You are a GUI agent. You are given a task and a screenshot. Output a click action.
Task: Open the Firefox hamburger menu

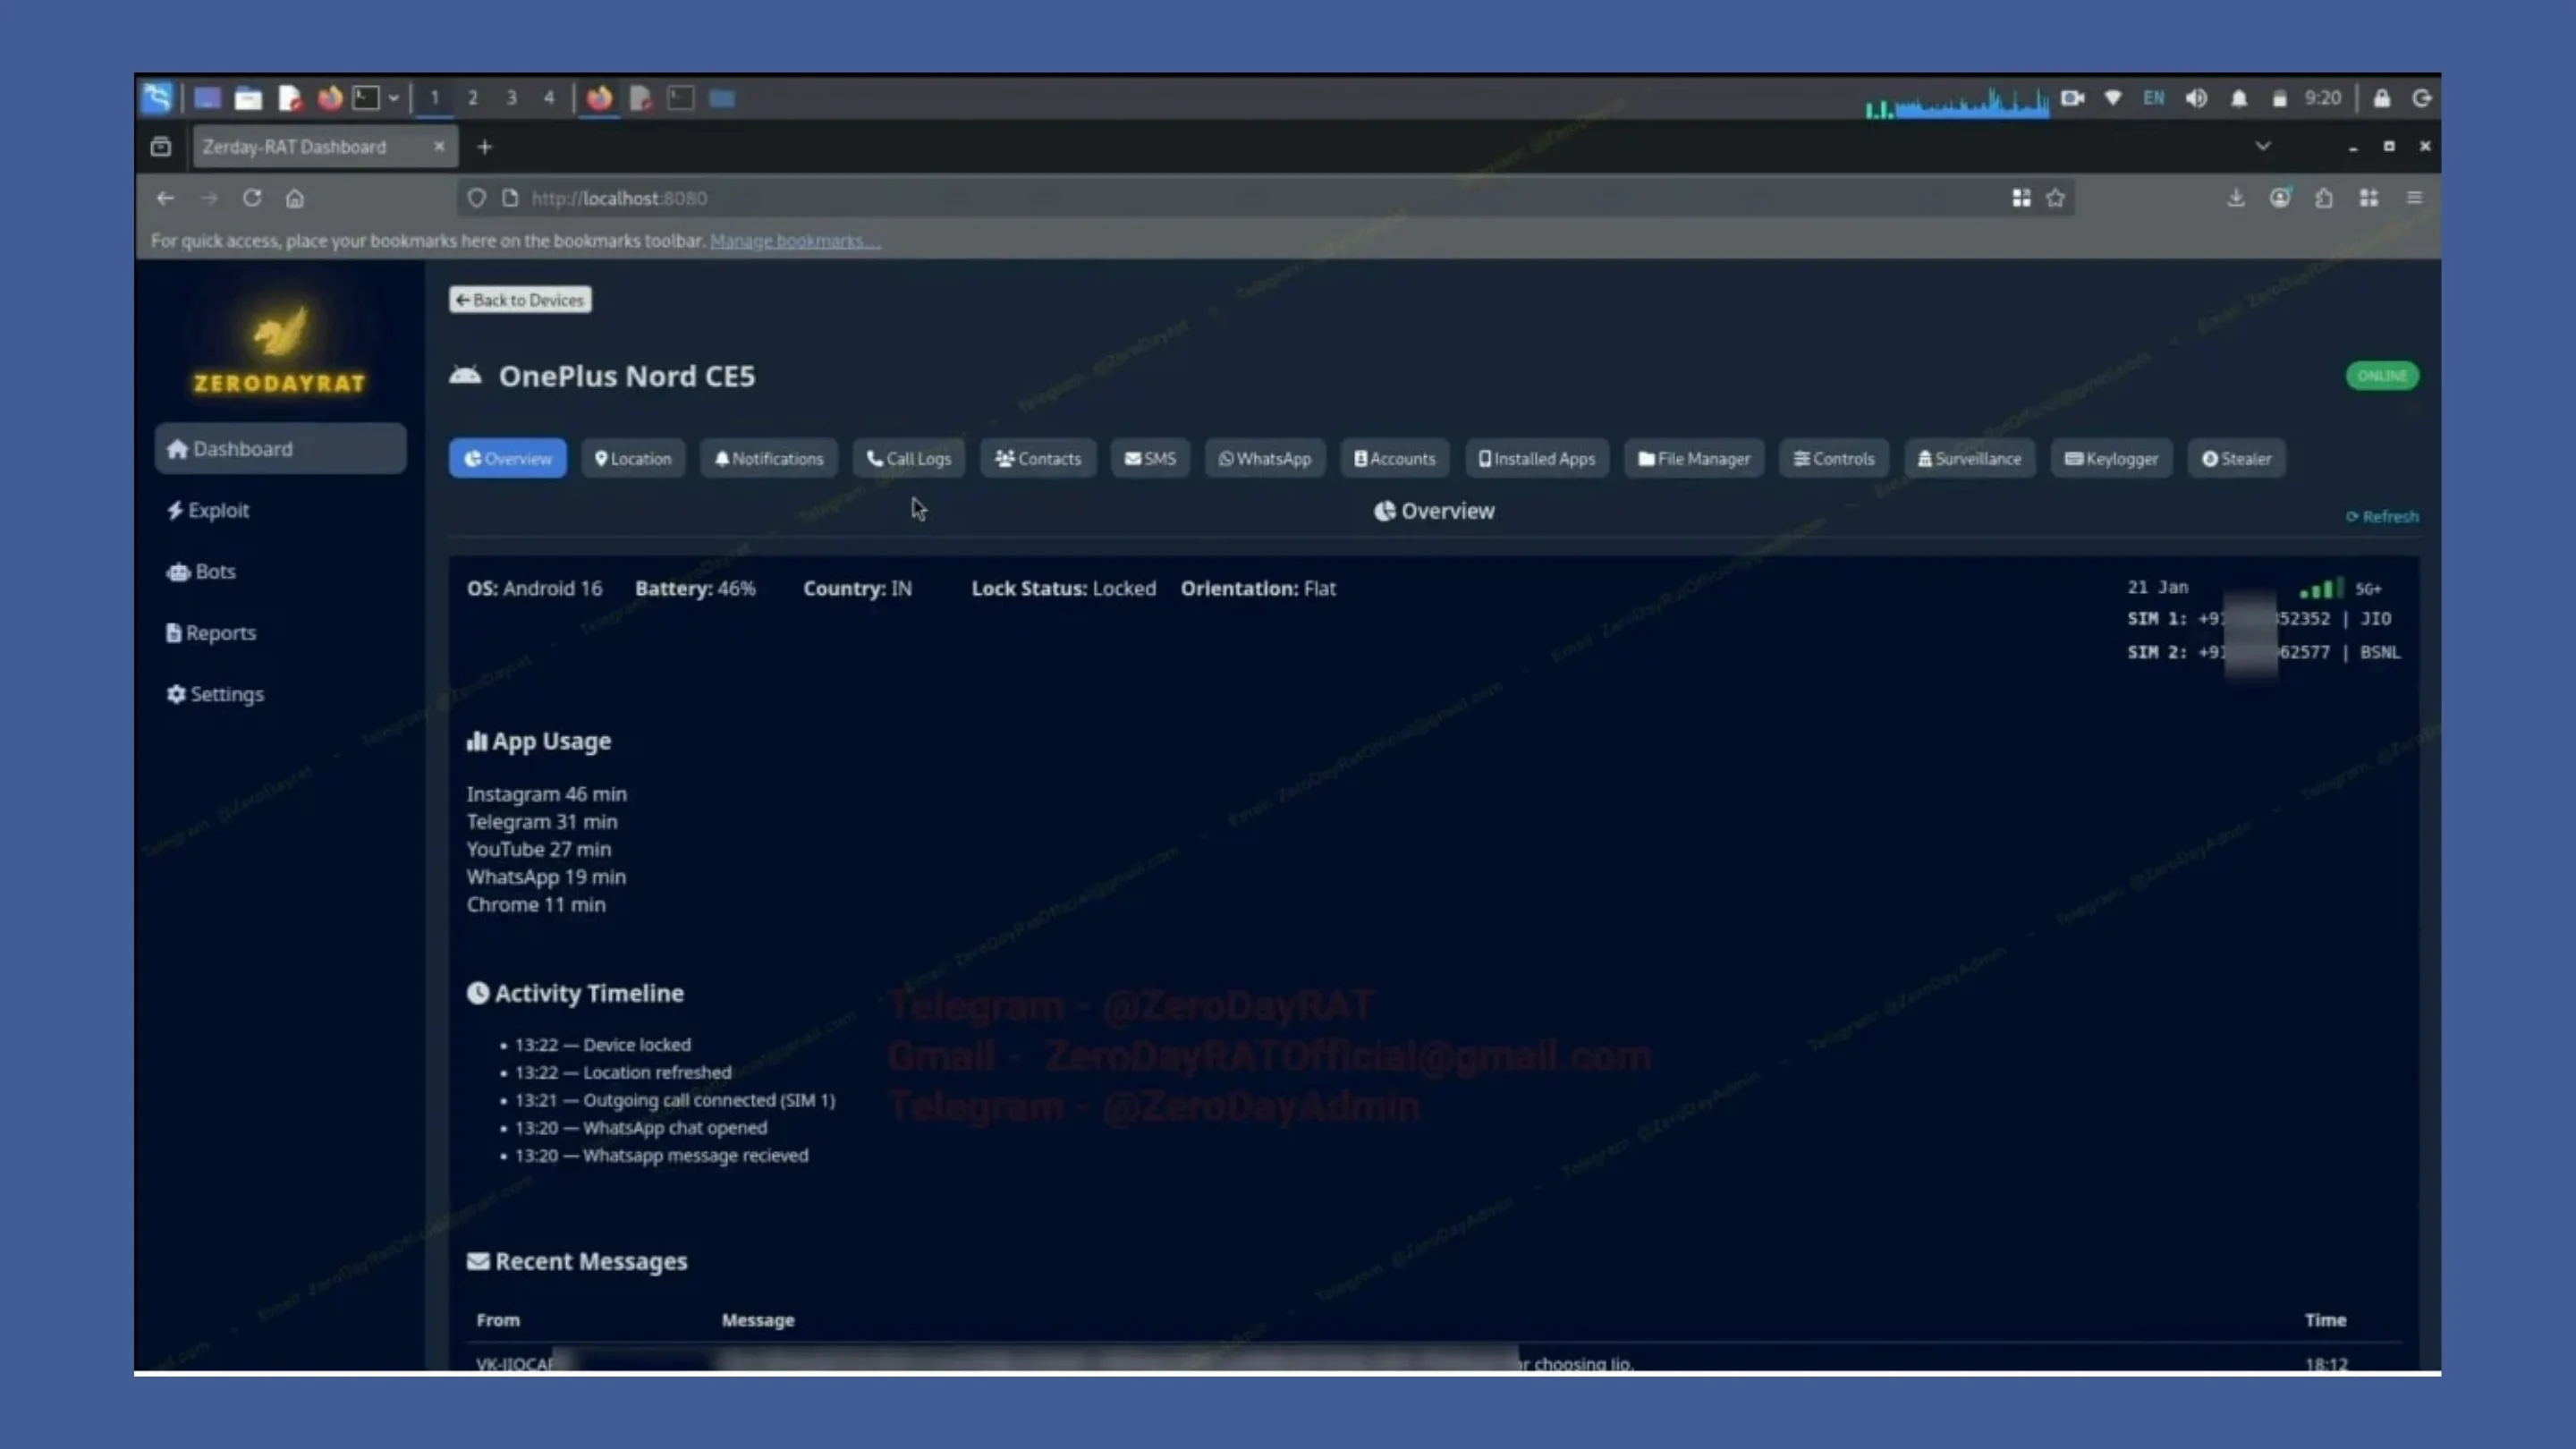pos(2415,198)
